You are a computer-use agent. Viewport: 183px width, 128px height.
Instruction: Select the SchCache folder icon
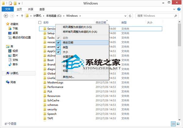point(45,100)
